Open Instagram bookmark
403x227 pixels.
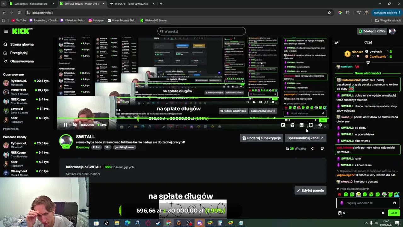click(x=96, y=20)
